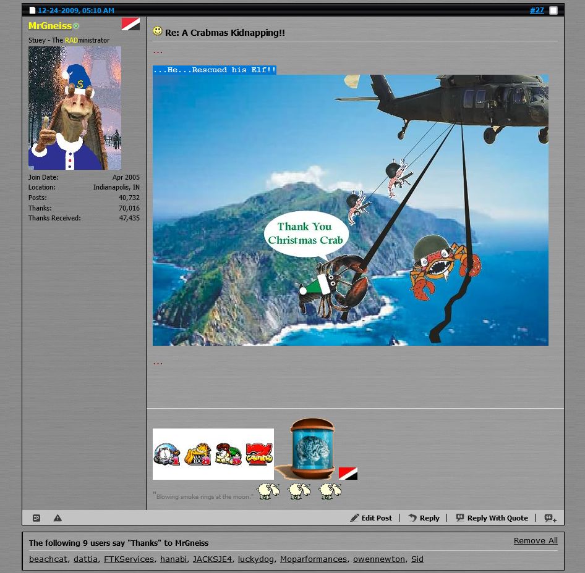View the poster's IP address icon
This screenshot has width=585, height=573.
pos(36,518)
